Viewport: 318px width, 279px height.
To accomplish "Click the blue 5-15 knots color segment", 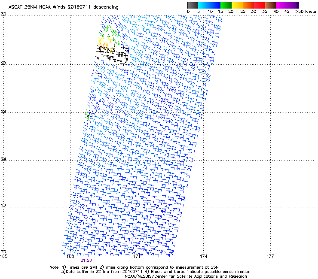I will click(209, 5).
